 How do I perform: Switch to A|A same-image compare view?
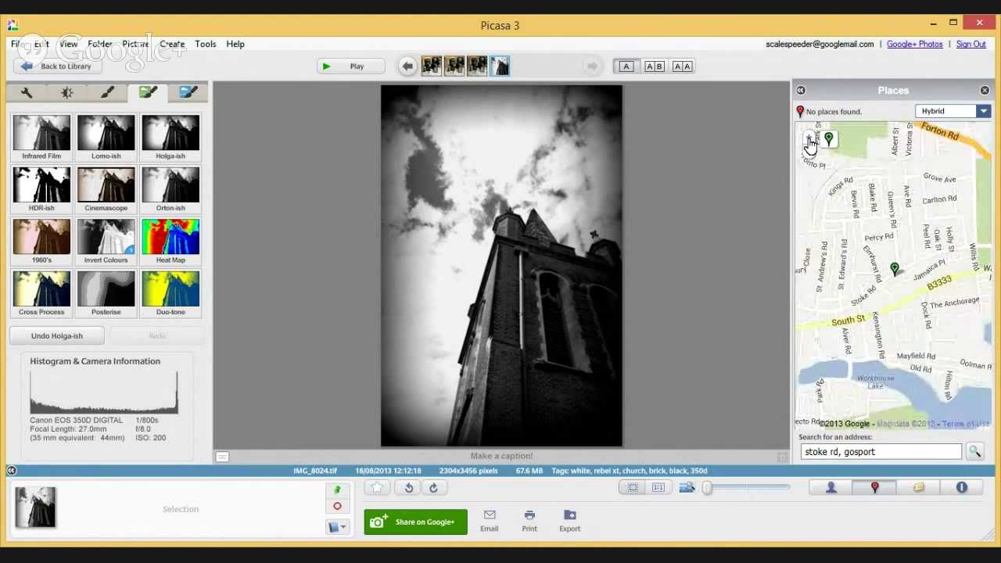682,66
